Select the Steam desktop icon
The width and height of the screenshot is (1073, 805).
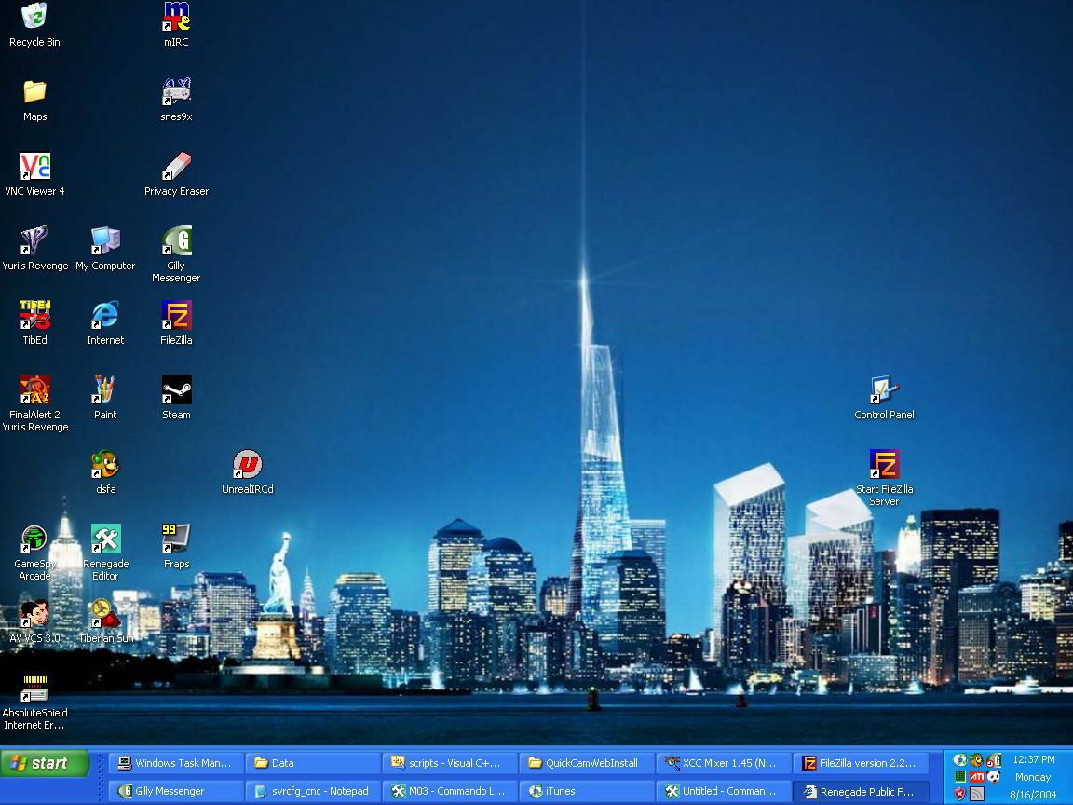tap(176, 390)
